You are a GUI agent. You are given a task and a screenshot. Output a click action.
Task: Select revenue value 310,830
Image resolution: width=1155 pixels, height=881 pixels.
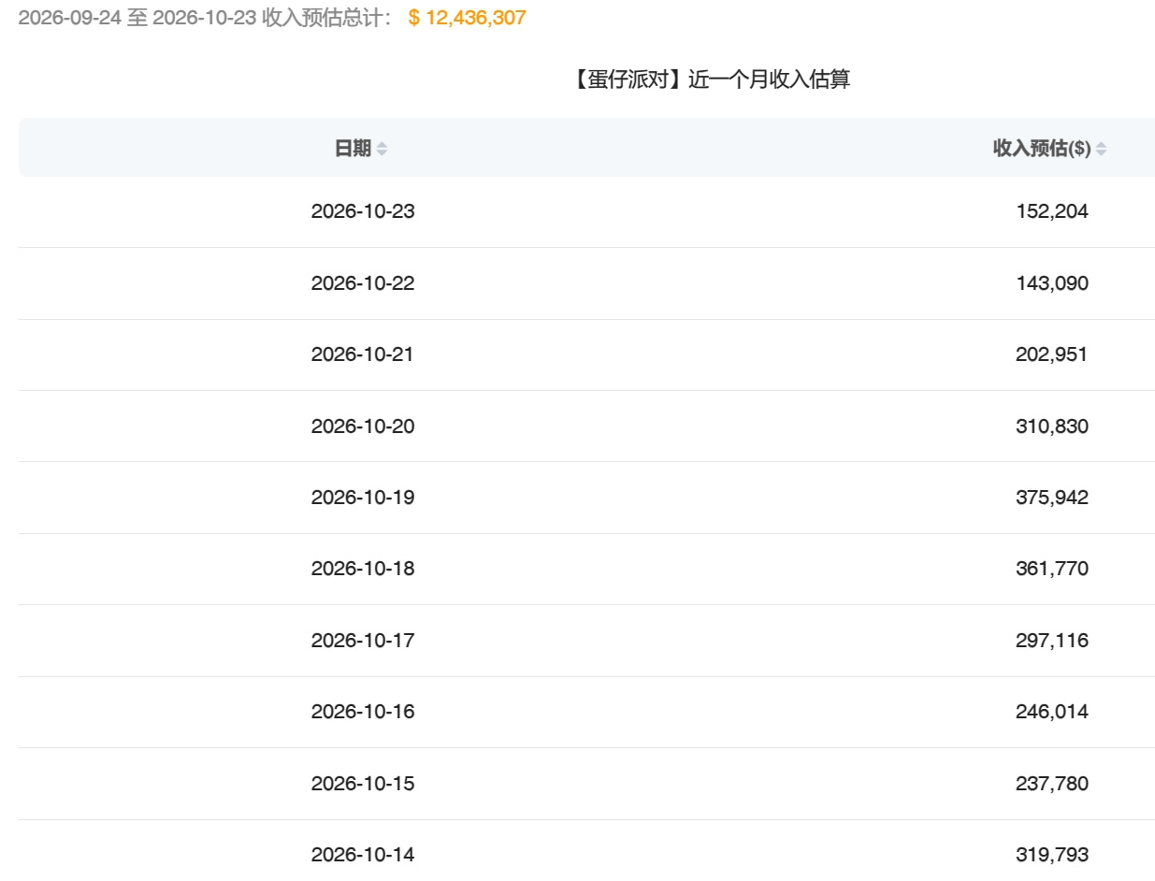coord(1052,426)
